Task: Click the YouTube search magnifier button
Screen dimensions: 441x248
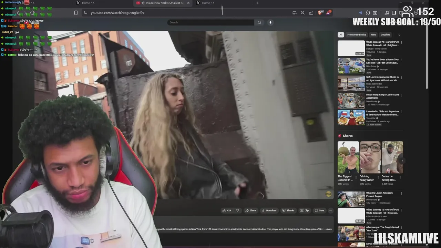Action: pyautogui.click(x=259, y=22)
